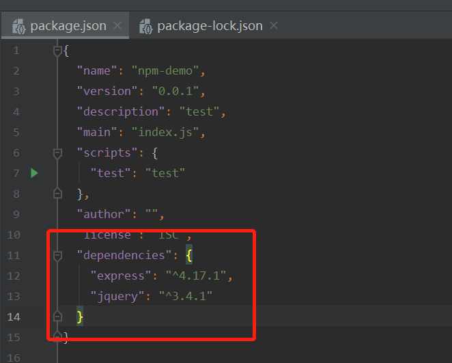Click the package-lock.json file icon
Screen dimensions: 452x363
pyautogui.click(x=146, y=27)
